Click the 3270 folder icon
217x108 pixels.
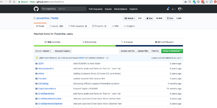(x=36, y=63)
